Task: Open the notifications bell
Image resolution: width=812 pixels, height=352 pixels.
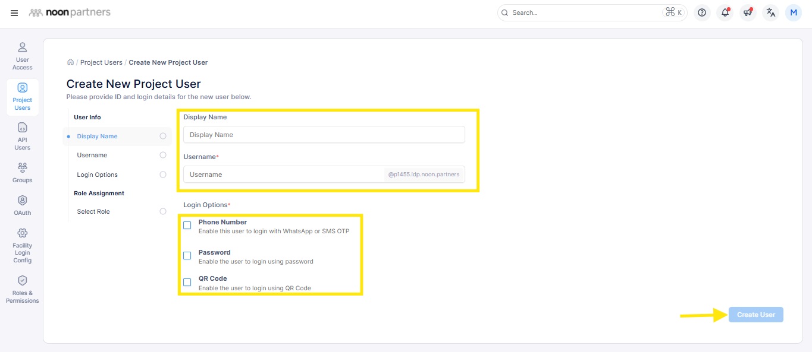Action: coord(725,12)
